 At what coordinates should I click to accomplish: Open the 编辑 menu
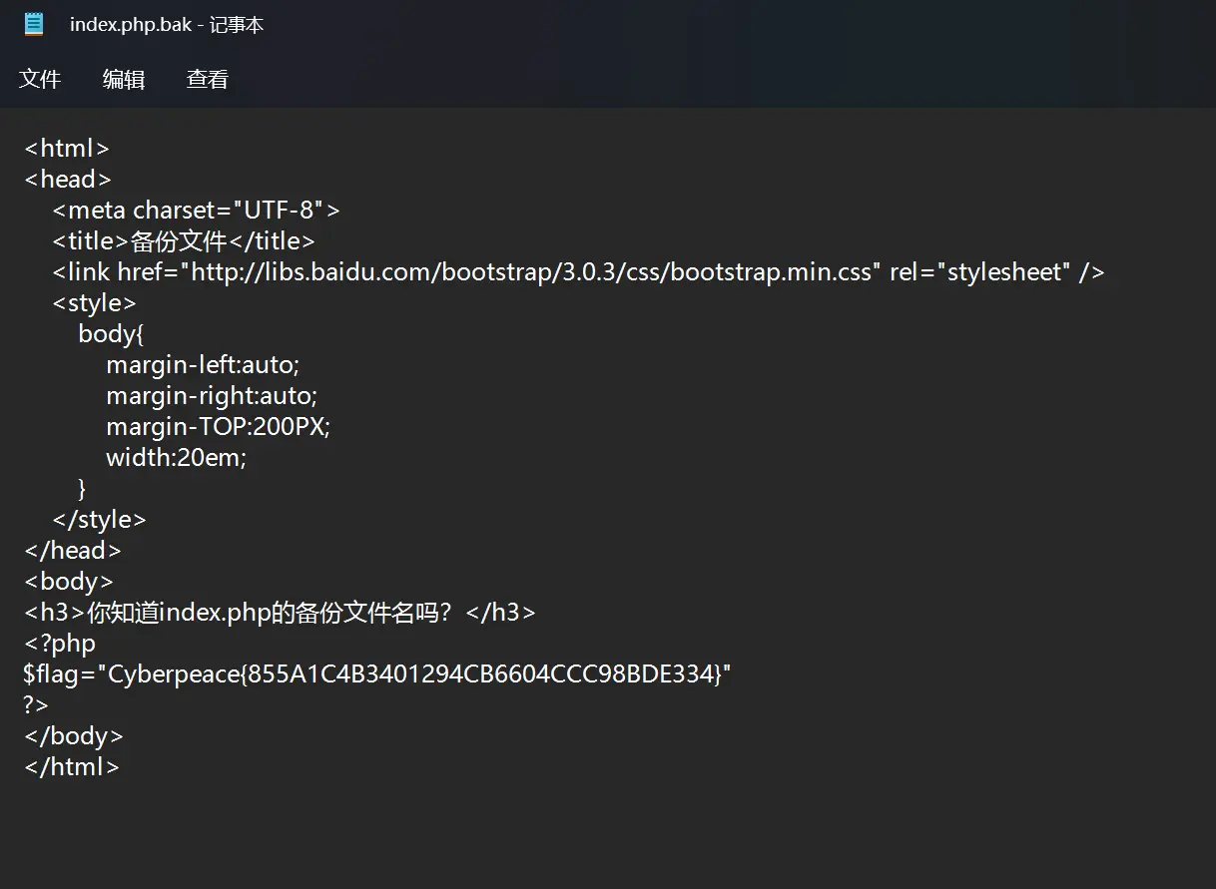pyautogui.click(x=124, y=79)
